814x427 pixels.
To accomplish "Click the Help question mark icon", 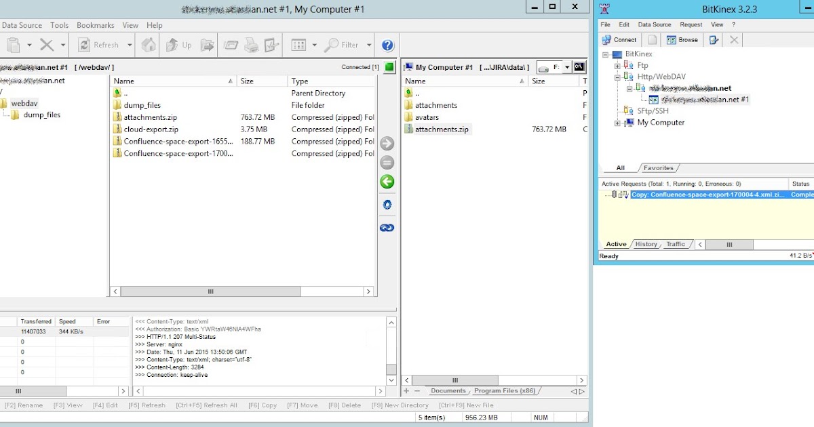I will coord(387,45).
